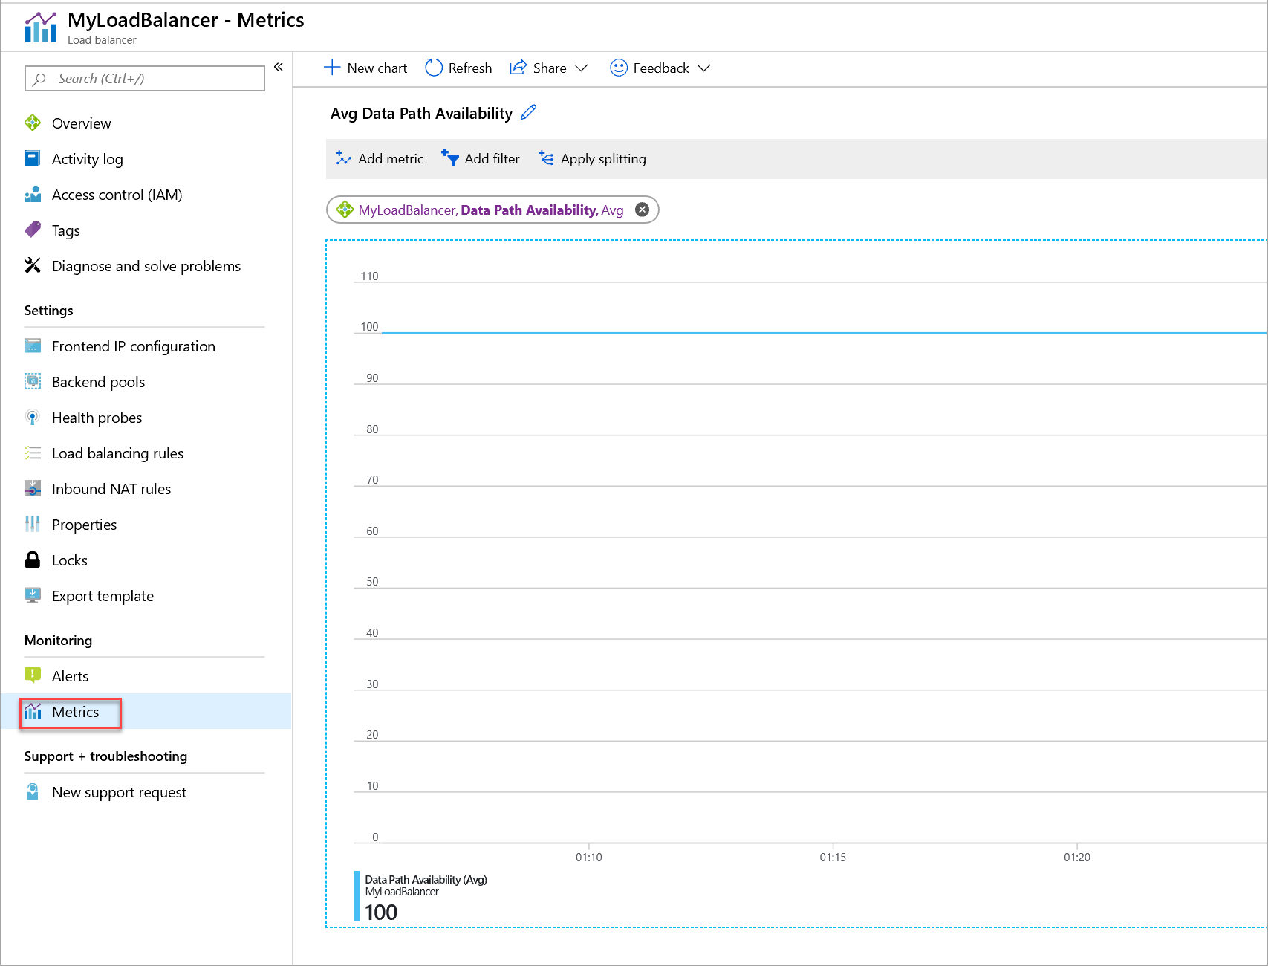Click the Add filter funnel icon
This screenshot has height=966, width=1268.
[x=450, y=158]
